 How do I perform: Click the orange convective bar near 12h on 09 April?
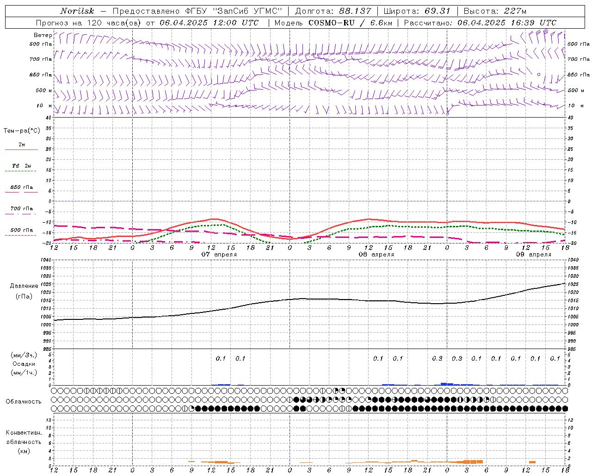pos(532,462)
